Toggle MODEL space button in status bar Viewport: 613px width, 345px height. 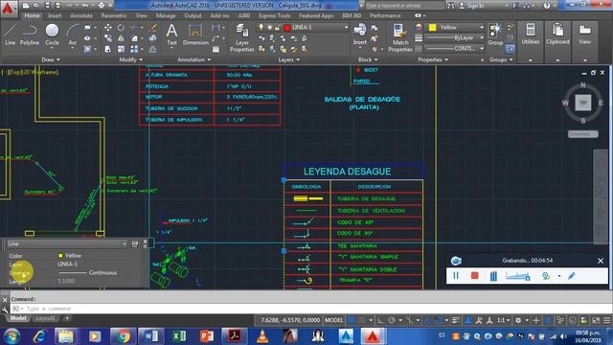[334, 320]
